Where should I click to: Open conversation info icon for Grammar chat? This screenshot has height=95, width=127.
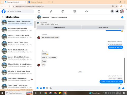click(x=122, y=17)
